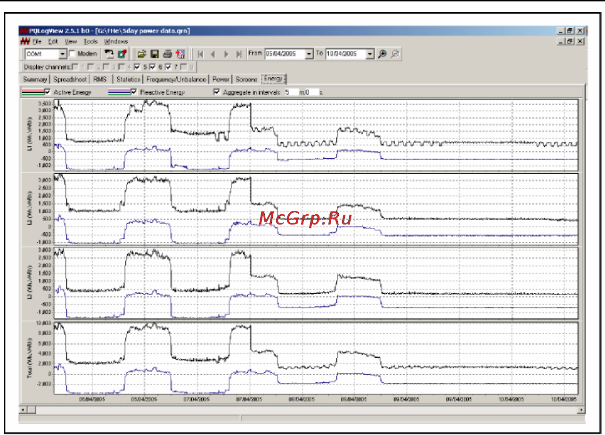Click the Reactive Energy line color legend
605x435 pixels.
click(119, 92)
